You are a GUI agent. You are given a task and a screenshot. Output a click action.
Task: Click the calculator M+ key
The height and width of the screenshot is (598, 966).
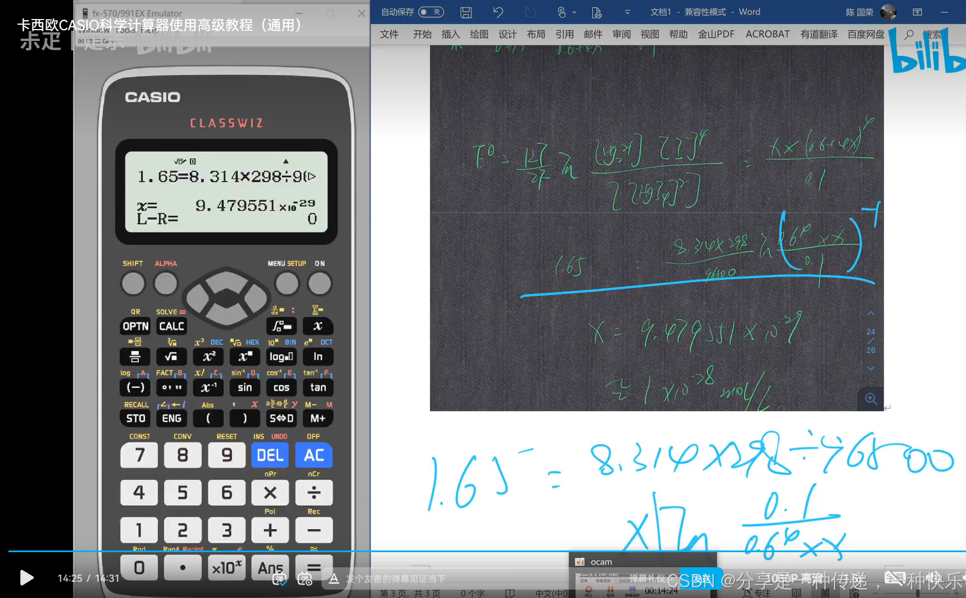point(318,418)
